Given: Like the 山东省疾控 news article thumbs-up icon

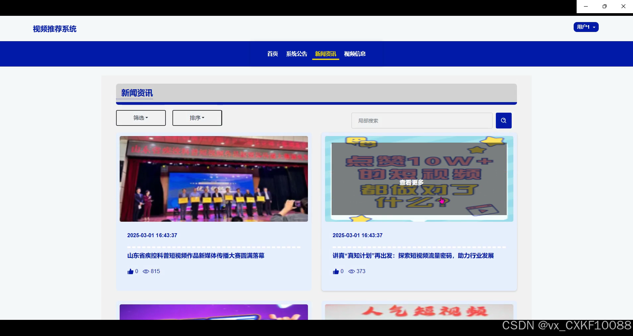Looking at the screenshot, I should pyautogui.click(x=130, y=271).
